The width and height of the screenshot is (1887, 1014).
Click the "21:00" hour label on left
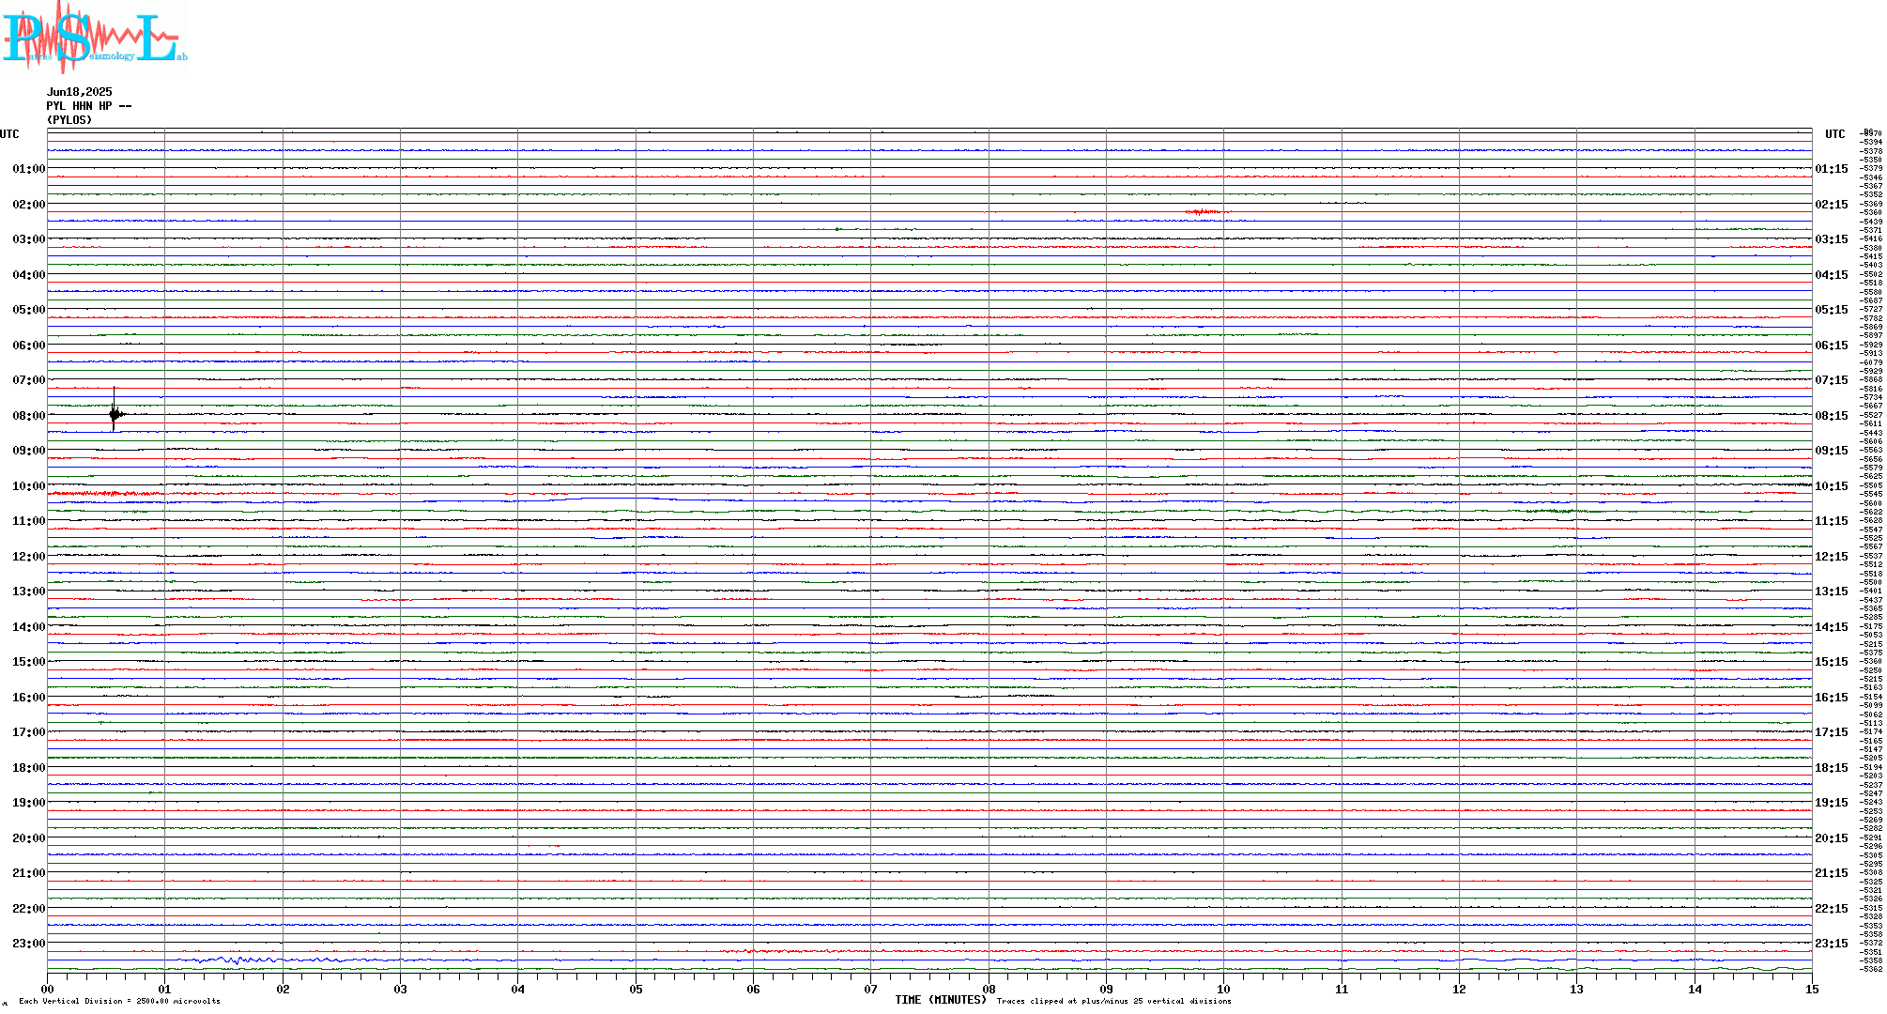[x=29, y=873]
